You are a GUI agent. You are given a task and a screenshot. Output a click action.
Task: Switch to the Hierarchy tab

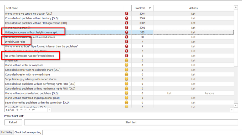point(7,132)
